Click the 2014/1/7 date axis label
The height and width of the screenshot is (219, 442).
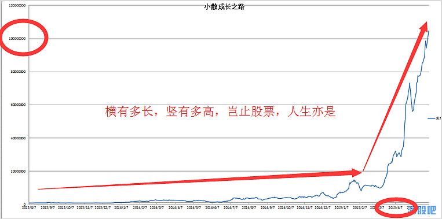pyautogui.click(x=120, y=207)
